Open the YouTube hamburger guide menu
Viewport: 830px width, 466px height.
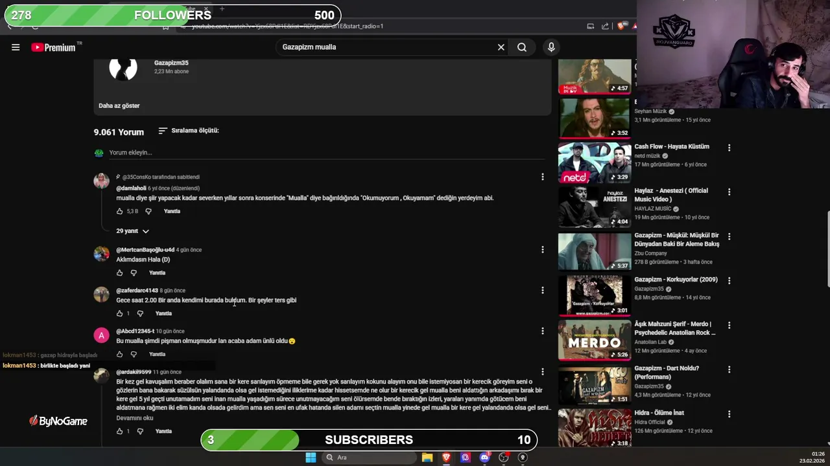16,47
